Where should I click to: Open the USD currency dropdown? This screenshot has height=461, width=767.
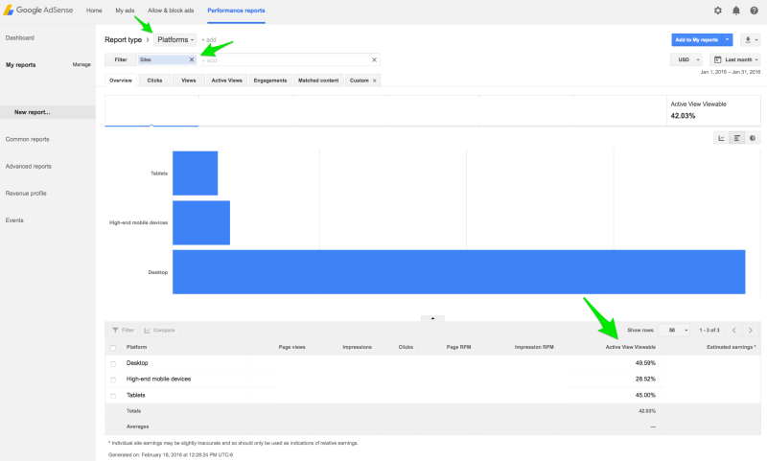point(686,59)
